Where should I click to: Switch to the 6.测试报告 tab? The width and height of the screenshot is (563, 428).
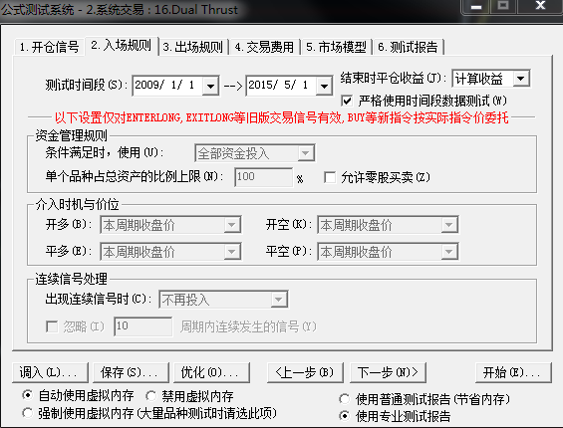(x=408, y=47)
